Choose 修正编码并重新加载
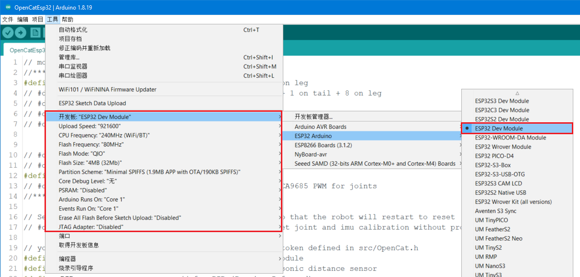 (164, 48)
